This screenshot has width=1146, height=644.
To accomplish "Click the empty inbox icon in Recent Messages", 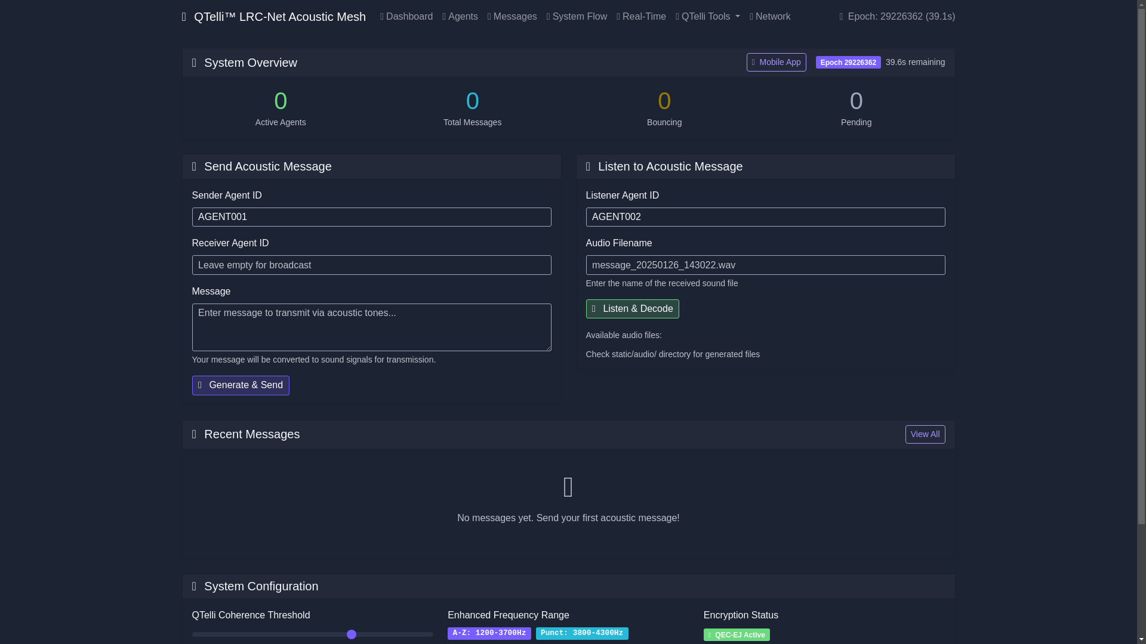I will point(568,487).
